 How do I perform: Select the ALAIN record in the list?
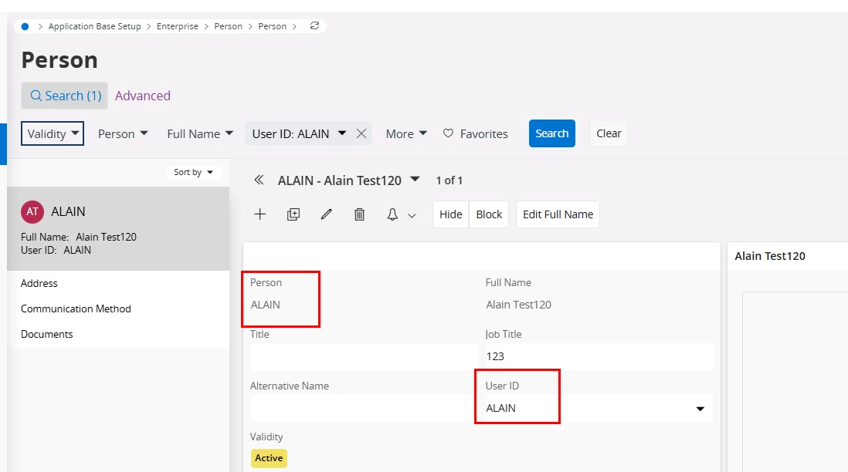pos(118,228)
